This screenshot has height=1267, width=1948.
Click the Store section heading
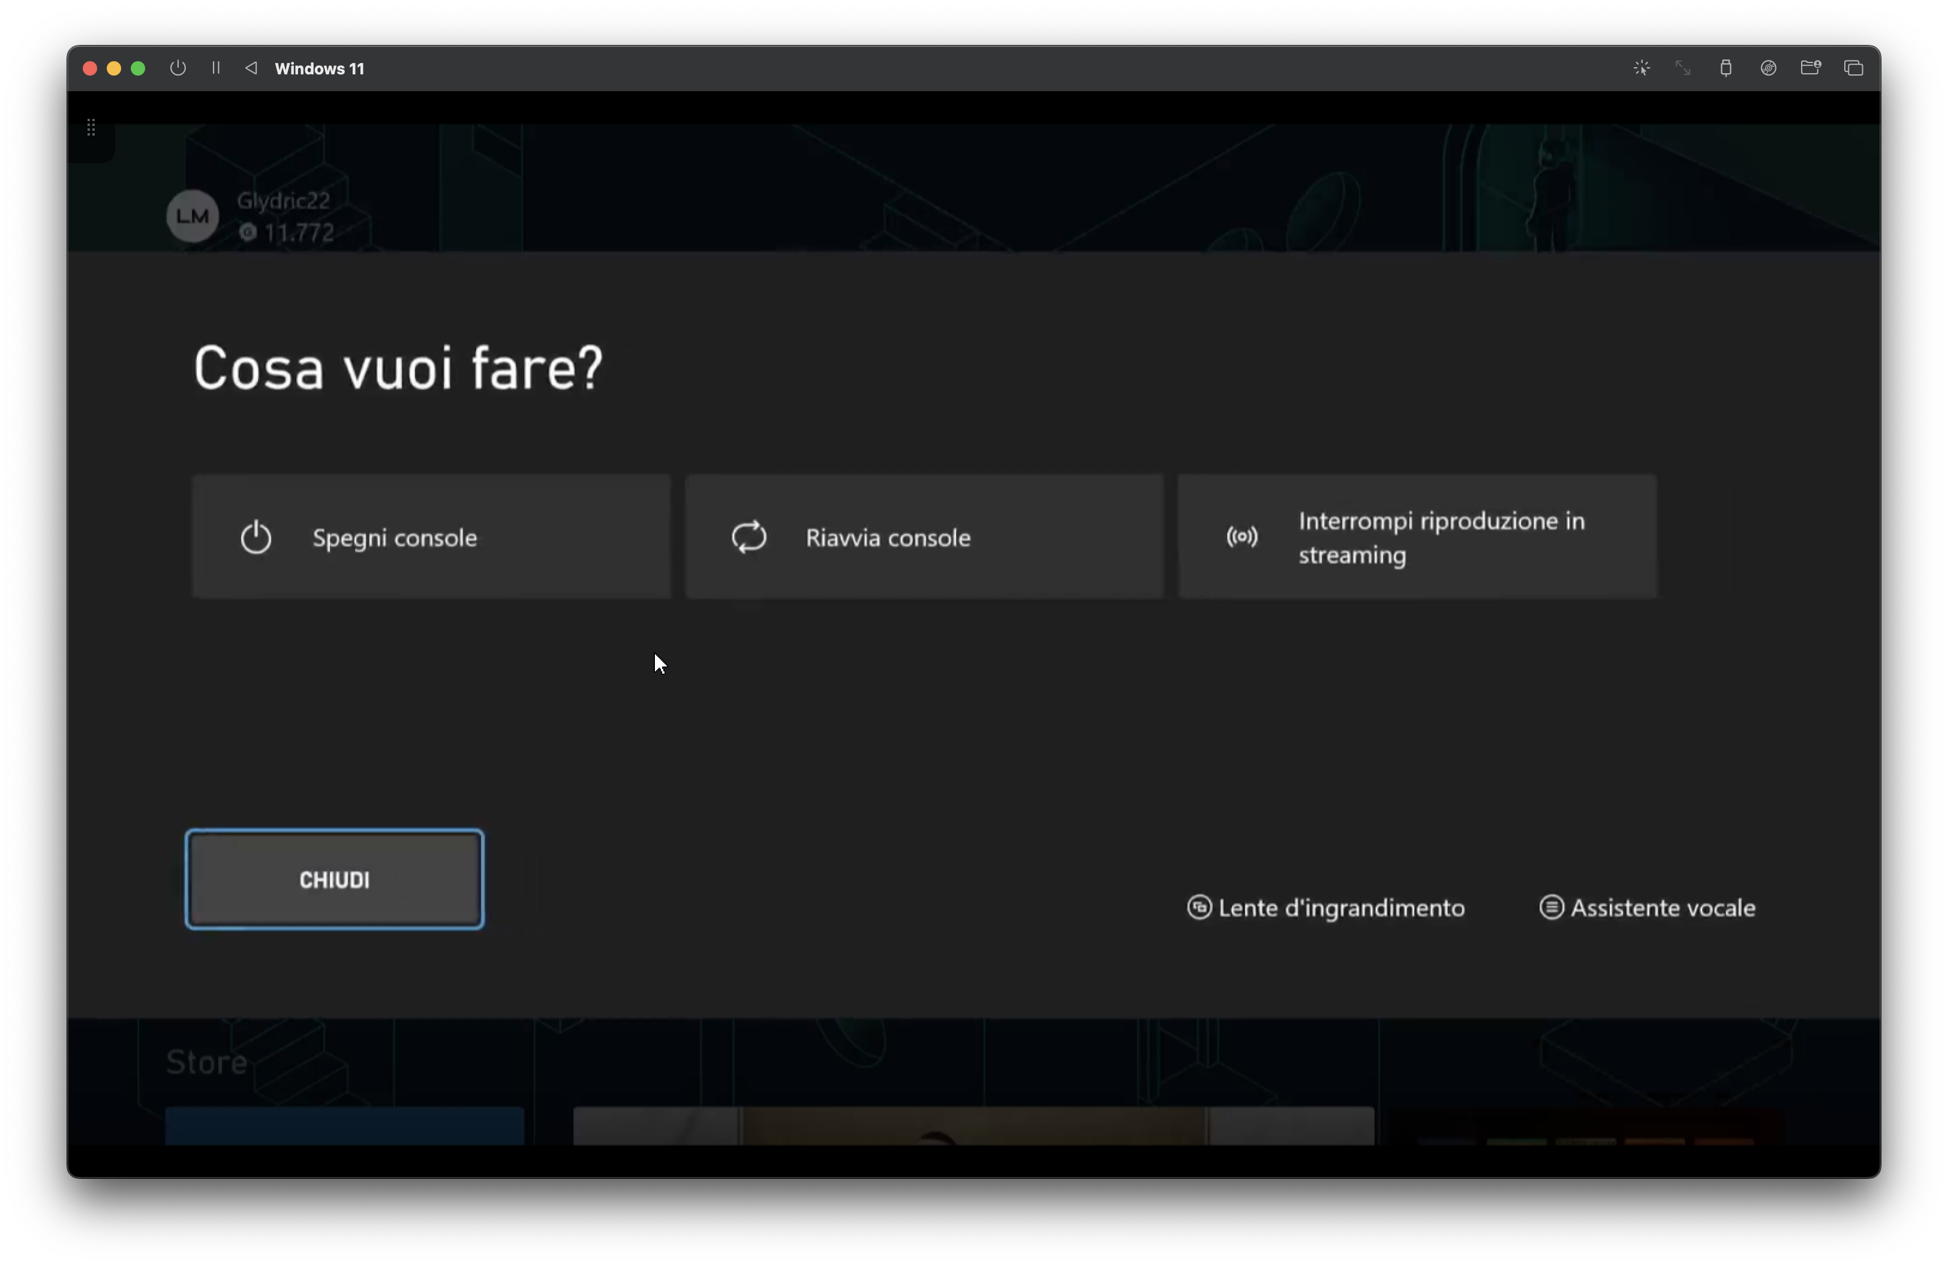206,1062
